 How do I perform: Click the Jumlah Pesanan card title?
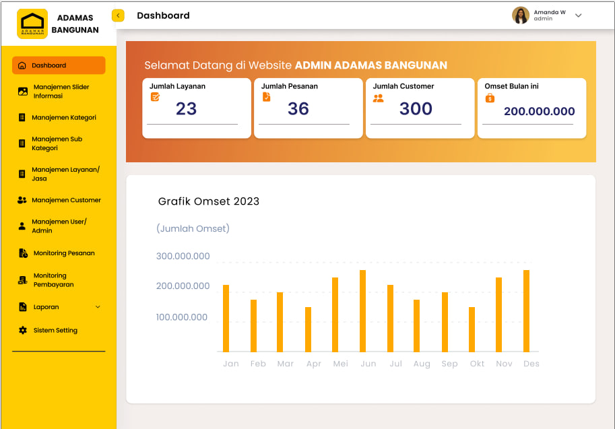point(290,86)
